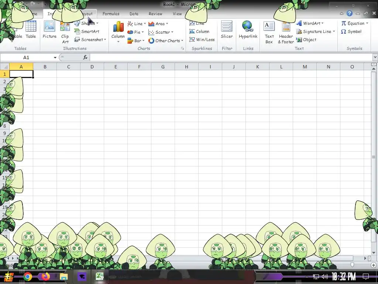The image size is (378, 284).
Task: Open the notification center icon
Action: coord(366,277)
